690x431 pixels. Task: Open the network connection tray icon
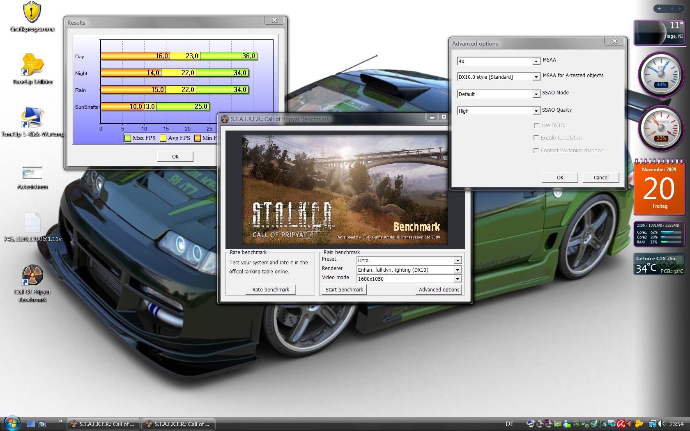(x=653, y=424)
